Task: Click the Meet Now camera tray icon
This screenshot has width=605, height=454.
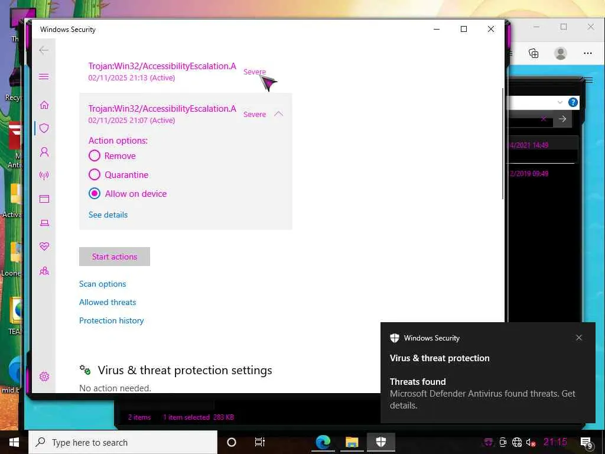Action: [502, 442]
